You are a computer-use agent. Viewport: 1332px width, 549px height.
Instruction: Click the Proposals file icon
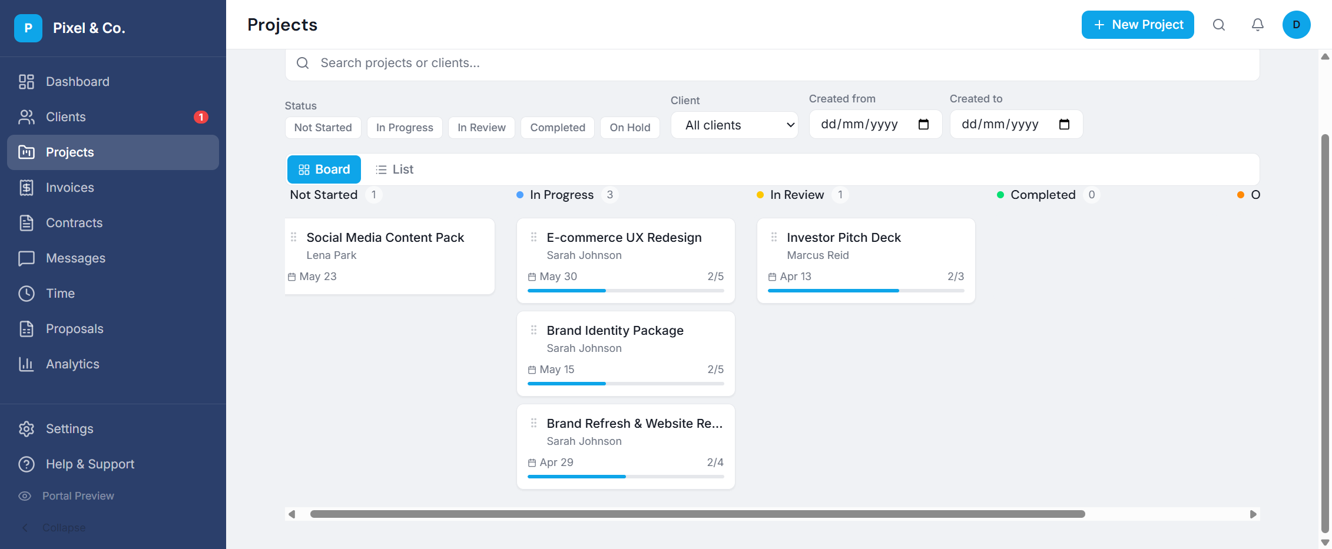(x=26, y=329)
